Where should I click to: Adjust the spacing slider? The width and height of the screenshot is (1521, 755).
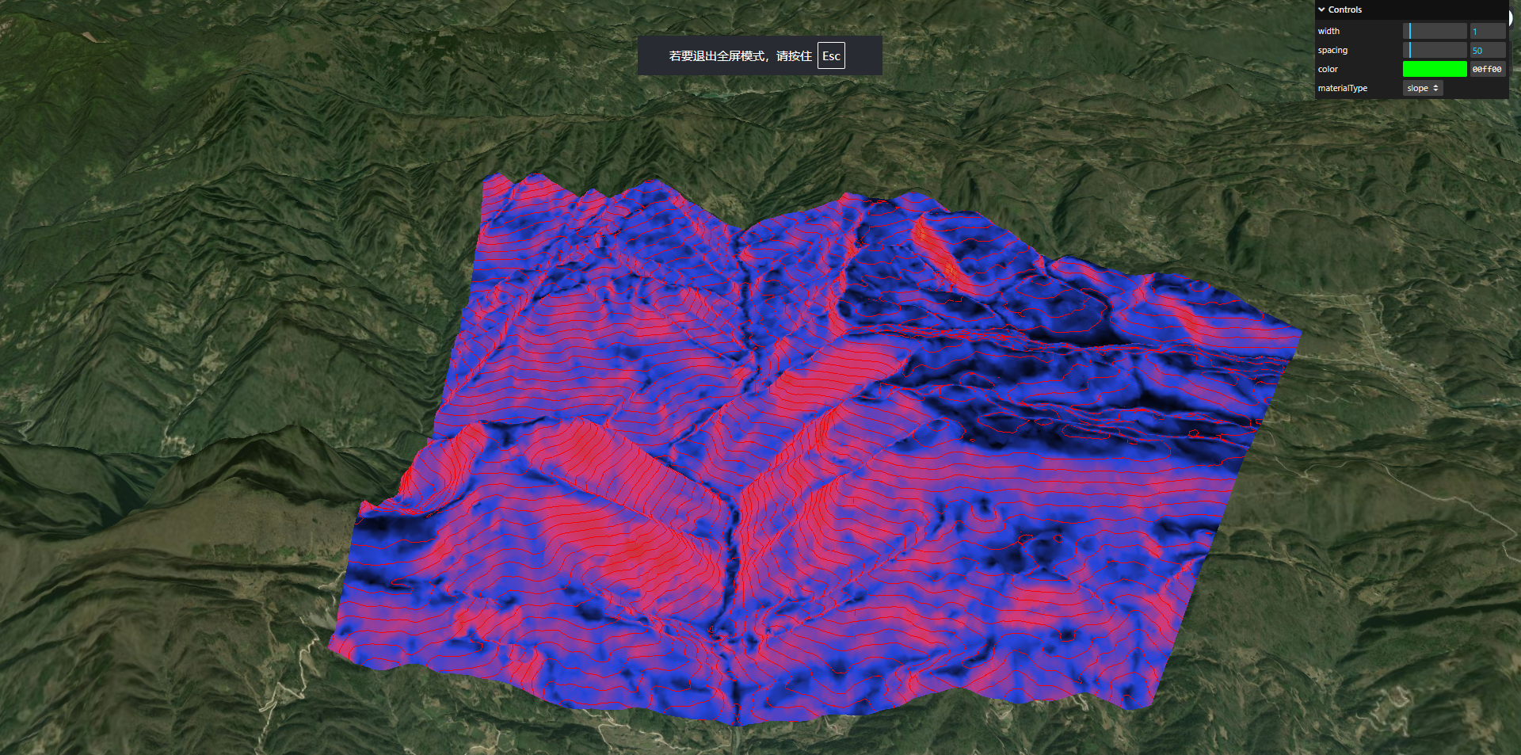point(1435,50)
